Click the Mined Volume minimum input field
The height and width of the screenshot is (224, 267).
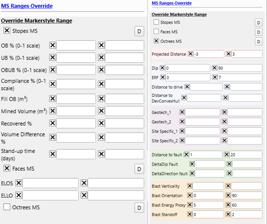76,111
